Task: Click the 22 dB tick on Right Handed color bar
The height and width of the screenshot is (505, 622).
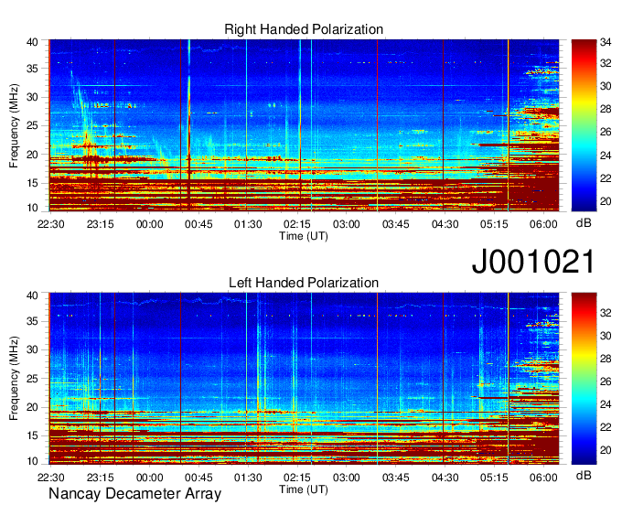Action: (x=606, y=178)
